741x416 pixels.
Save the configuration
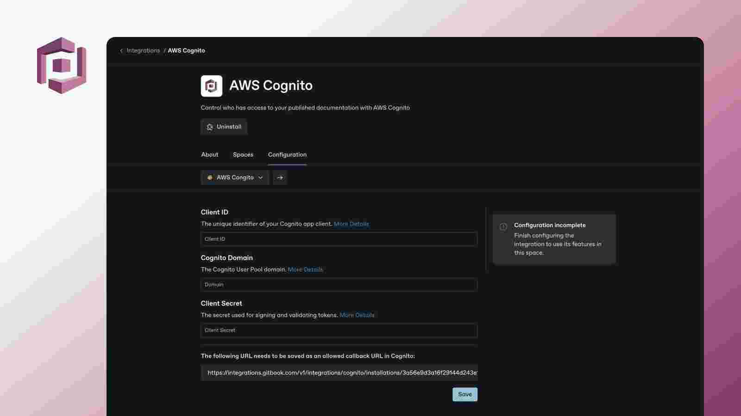pyautogui.click(x=465, y=394)
